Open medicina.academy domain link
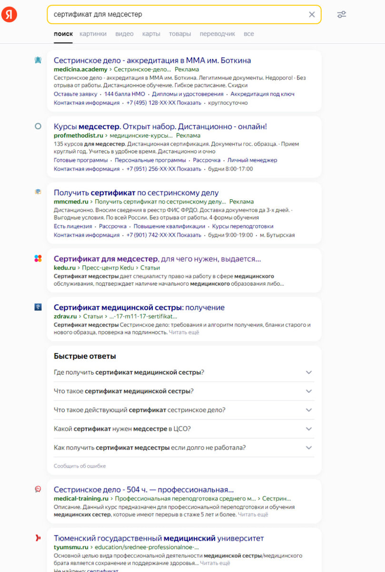Screen dimensions: 385x572 80,69
